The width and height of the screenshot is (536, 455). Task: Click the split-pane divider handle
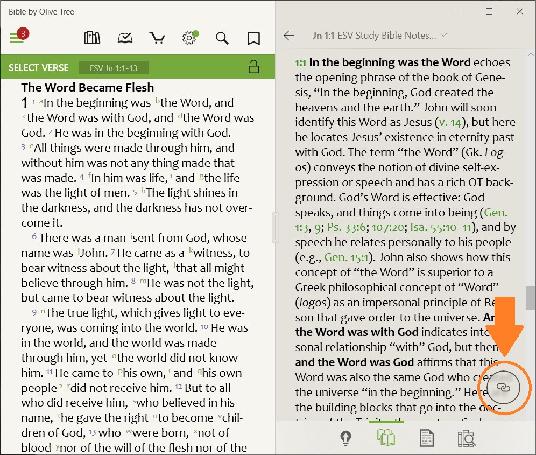tap(276, 227)
